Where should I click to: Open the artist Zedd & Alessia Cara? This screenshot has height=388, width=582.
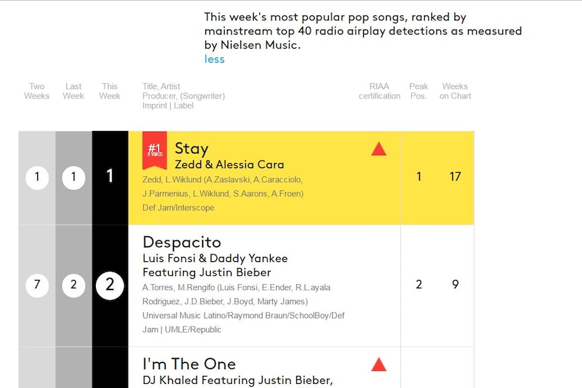coord(230,165)
